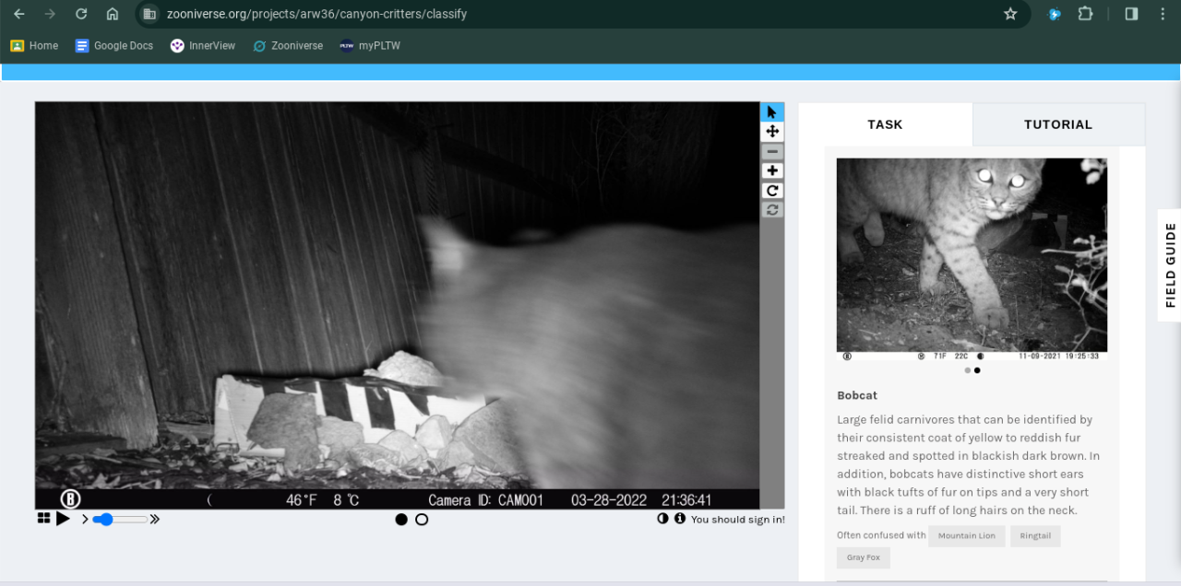
Task: Zoom out of the subject image
Action: pos(772,151)
